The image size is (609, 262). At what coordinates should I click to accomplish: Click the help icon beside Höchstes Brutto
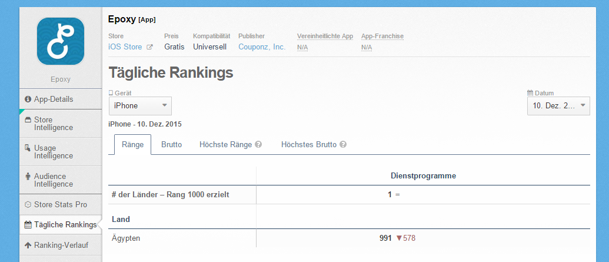[343, 145]
